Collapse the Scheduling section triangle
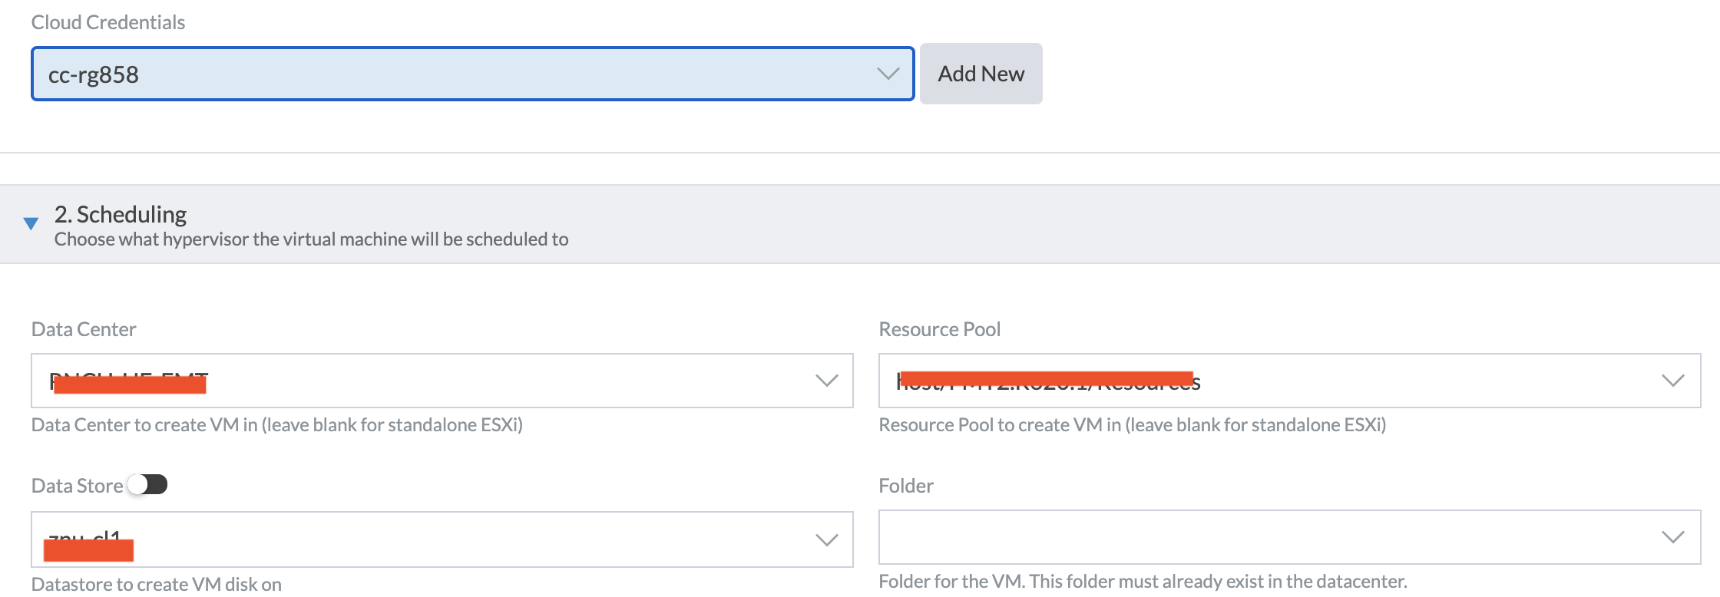1720x597 pixels. pyautogui.click(x=31, y=223)
